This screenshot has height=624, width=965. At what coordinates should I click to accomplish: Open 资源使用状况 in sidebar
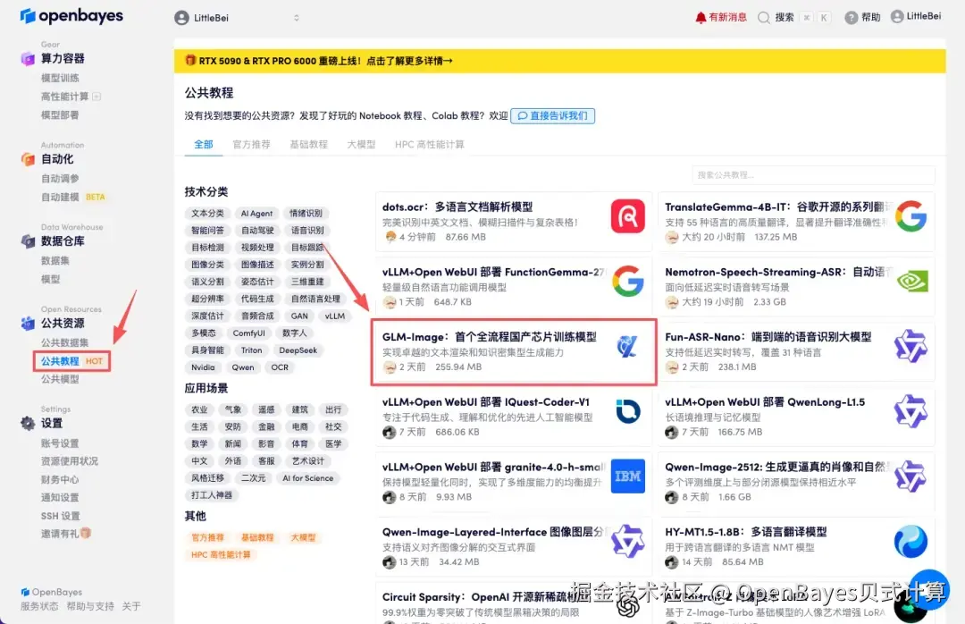[70, 460]
